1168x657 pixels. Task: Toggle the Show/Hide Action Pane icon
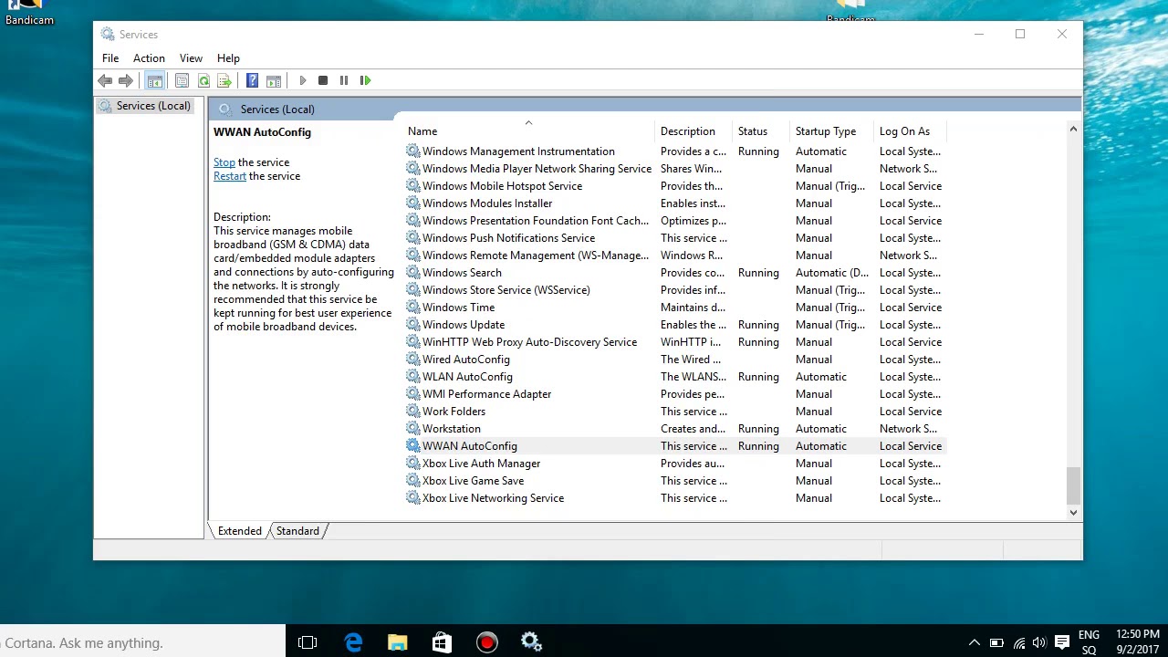point(273,80)
